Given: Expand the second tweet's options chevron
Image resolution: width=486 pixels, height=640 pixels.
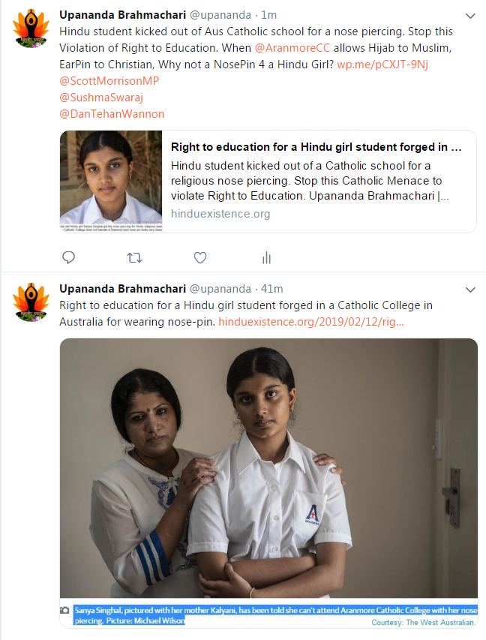Looking at the screenshot, I should coord(470,290).
